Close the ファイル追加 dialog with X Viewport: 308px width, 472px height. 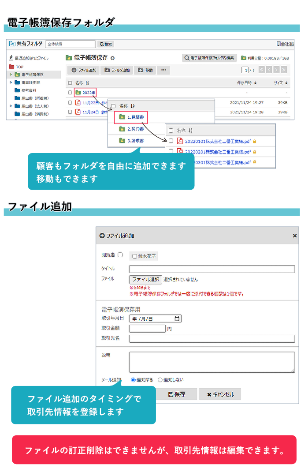tap(295, 236)
